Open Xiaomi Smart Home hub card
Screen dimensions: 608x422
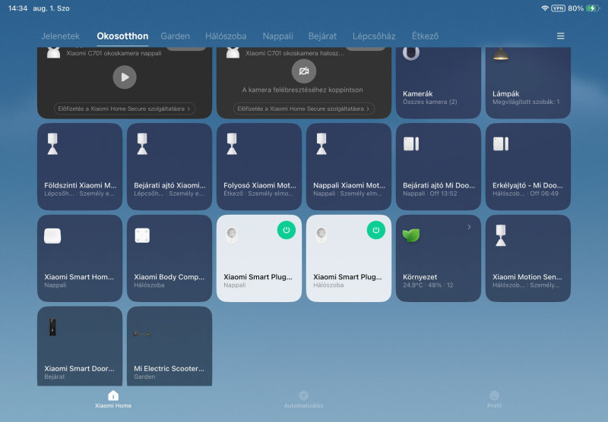(80, 258)
